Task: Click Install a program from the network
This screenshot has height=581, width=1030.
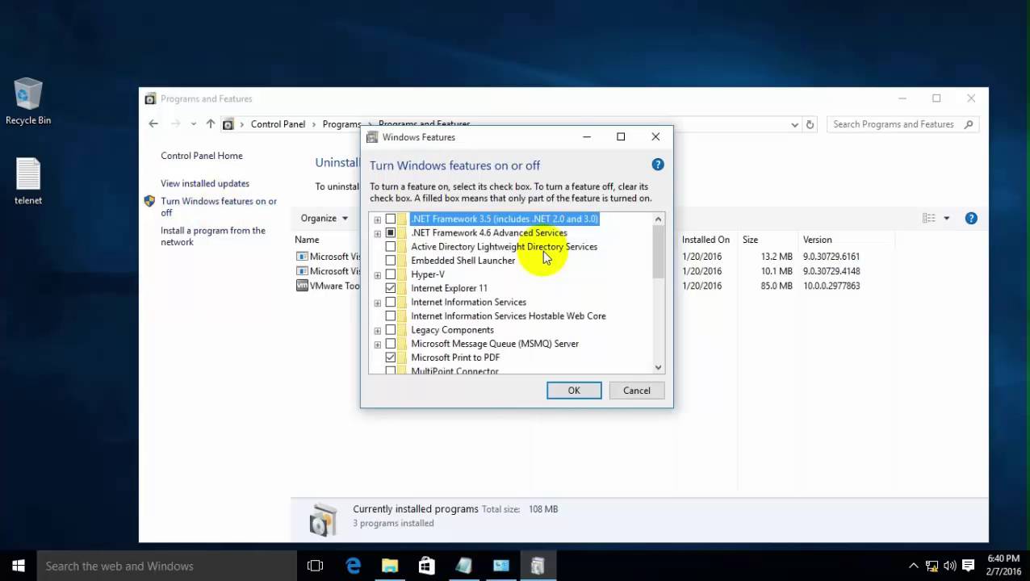Action: (x=213, y=236)
